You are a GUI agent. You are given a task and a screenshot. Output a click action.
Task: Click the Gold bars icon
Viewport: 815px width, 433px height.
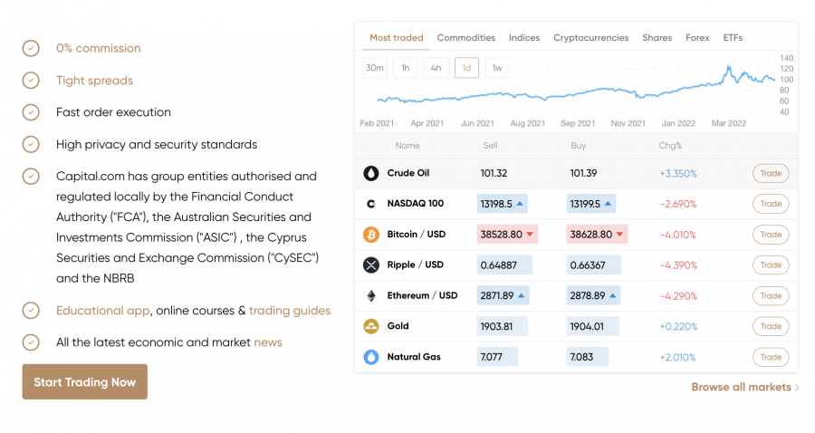[x=370, y=326]
